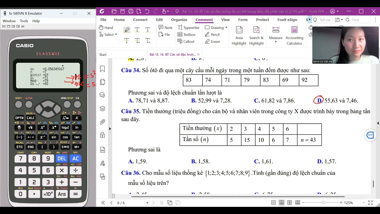Switch to the Organize ribbon tab
This screenshot has height=214, width=380.
pos(179,20)
